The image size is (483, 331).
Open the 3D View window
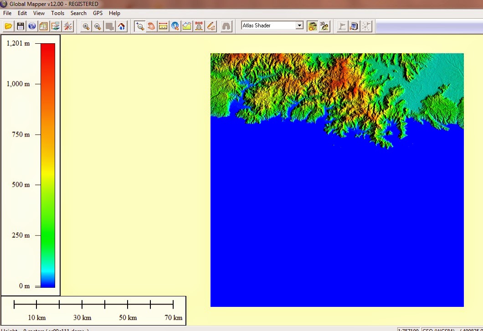point(324,26)
